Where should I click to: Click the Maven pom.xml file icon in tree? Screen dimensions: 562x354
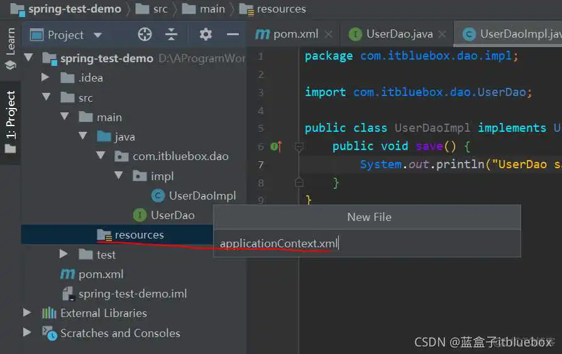[x=67, y=274]
